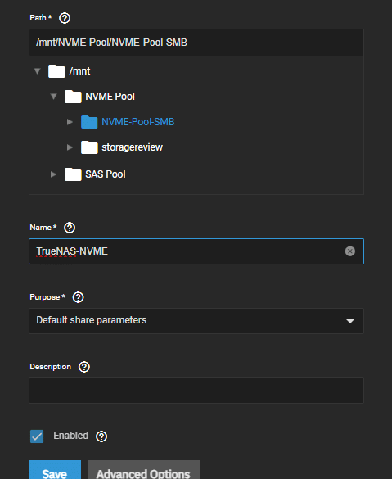Click the Path input field
This screenshot has height=479, width=392.
coord(196,43)
